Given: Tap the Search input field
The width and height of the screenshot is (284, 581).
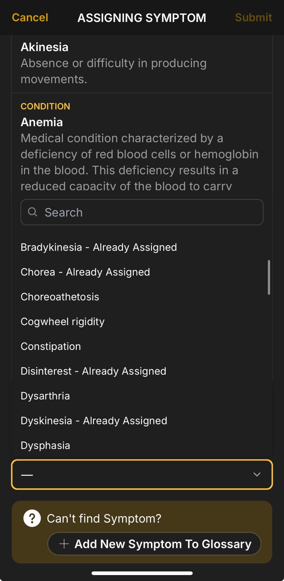Looking at the screenshot, I should (x=142, y=212).
